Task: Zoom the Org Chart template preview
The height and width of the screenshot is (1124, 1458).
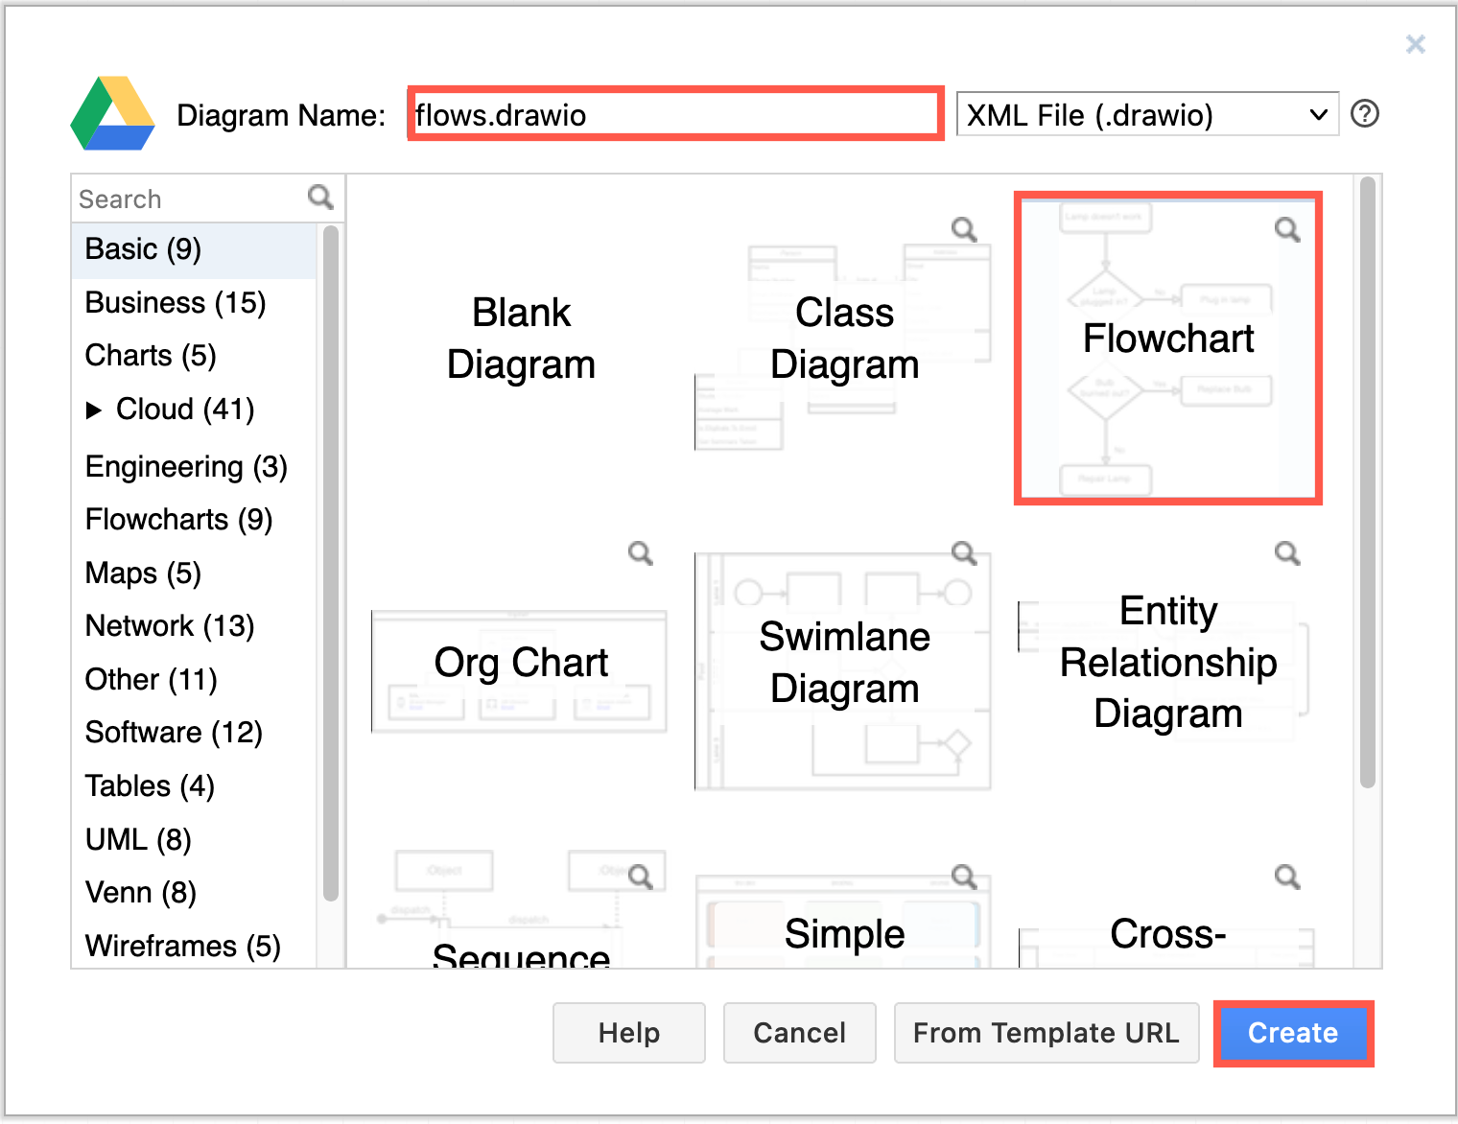Action: pos(641,553)
